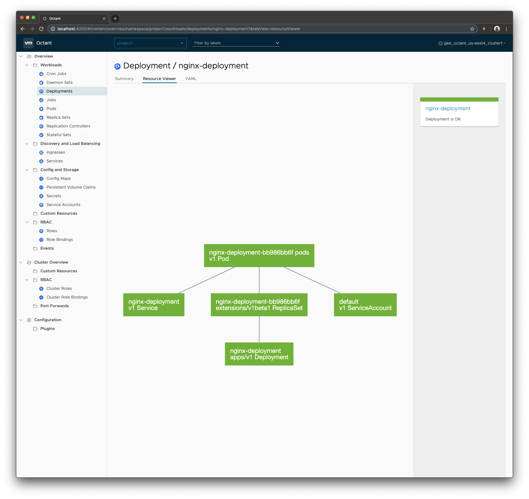Screen dimensions: 529x499
Task: Collapse Config and Storage chevron
Action: [x=27, y=170]
